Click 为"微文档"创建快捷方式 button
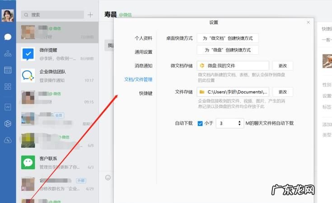This screenshot has width=332, height=203. [x=228, y=38]
